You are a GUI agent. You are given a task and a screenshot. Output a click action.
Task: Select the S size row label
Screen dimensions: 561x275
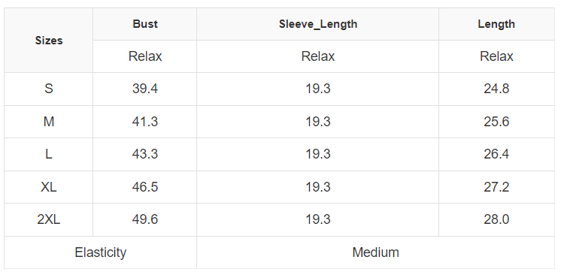click(49, 89)
